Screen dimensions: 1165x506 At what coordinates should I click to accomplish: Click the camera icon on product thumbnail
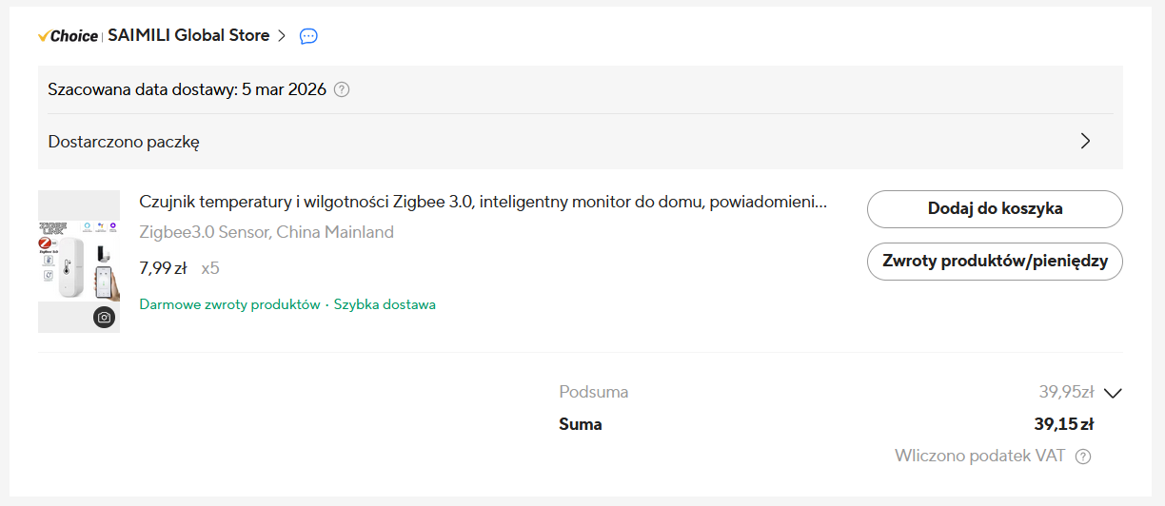pos(105,317)
